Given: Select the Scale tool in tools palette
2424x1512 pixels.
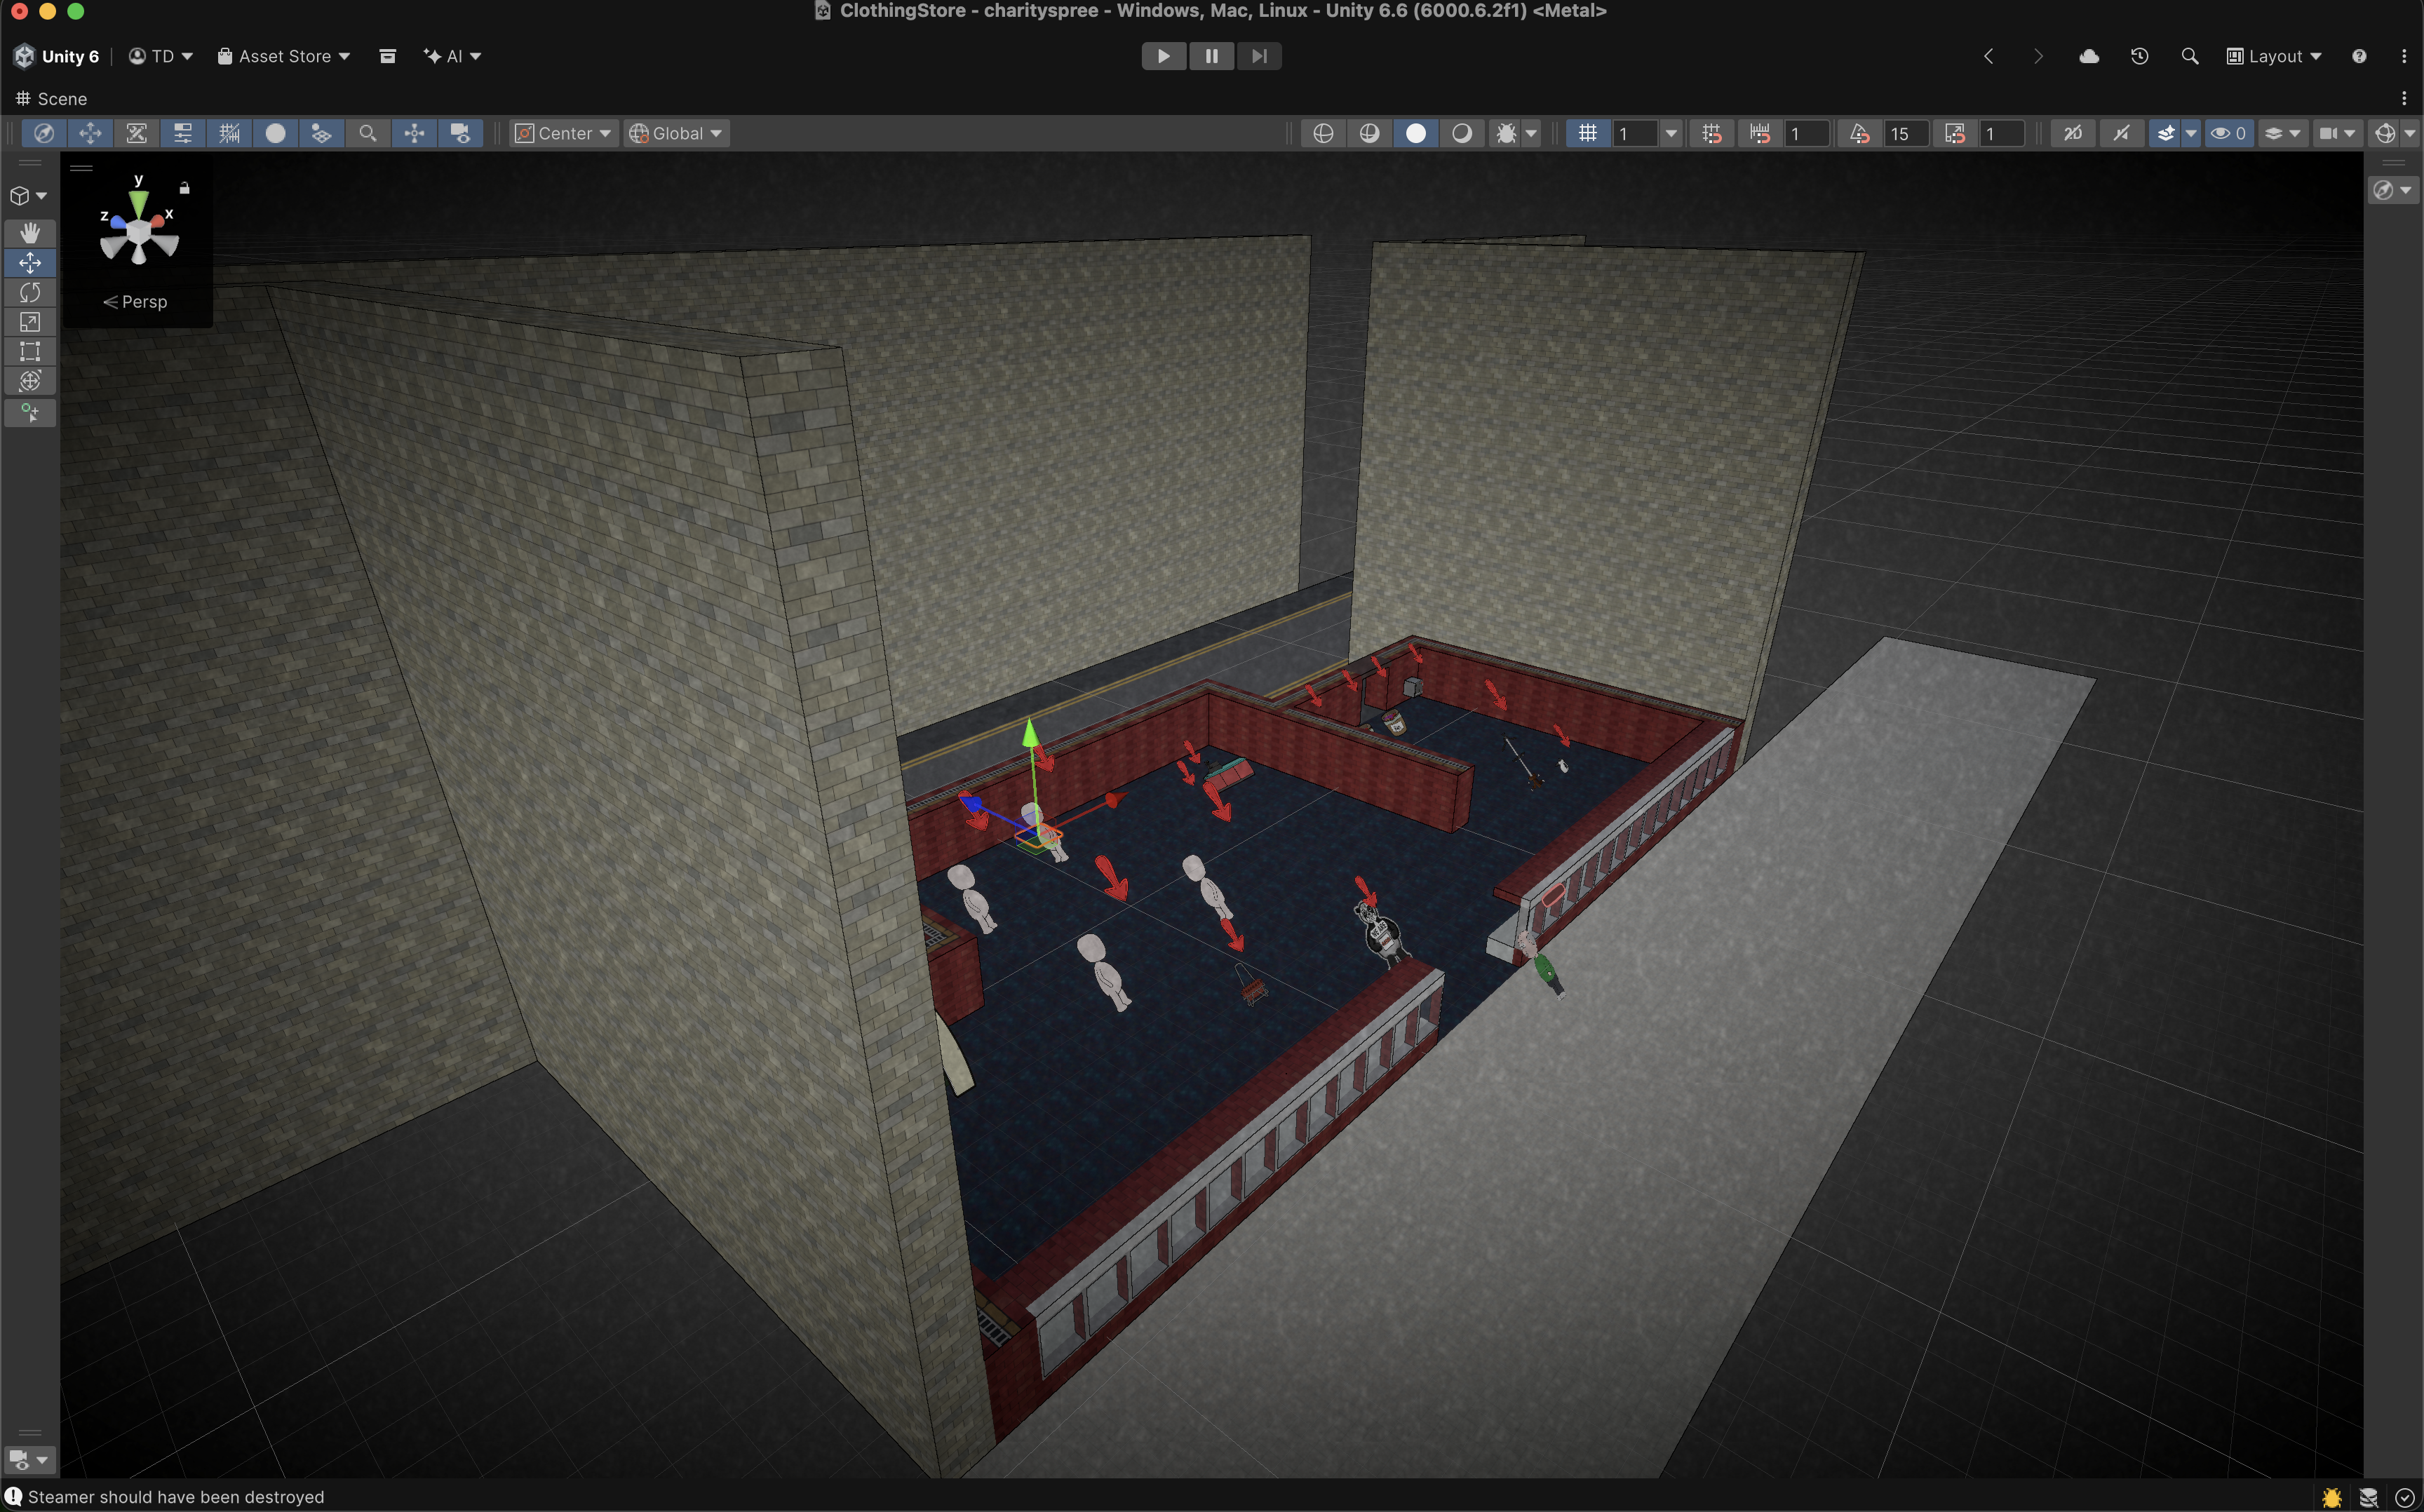Looking at the screenshot, I should coord(30,322).
